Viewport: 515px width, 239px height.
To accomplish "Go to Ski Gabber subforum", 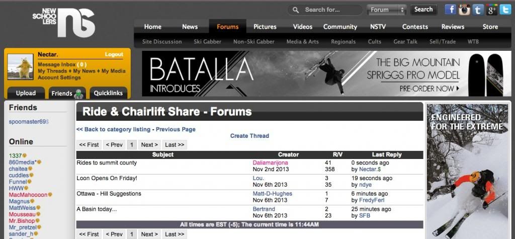I will click(x=208, y=42).
